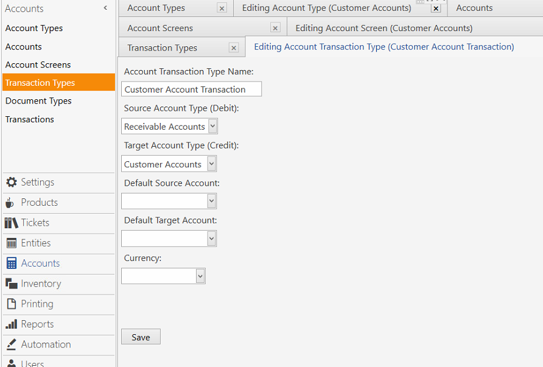The height and width of the screenshot is (367, 543).
Task: Click the Save button
Action: [141, 337]
